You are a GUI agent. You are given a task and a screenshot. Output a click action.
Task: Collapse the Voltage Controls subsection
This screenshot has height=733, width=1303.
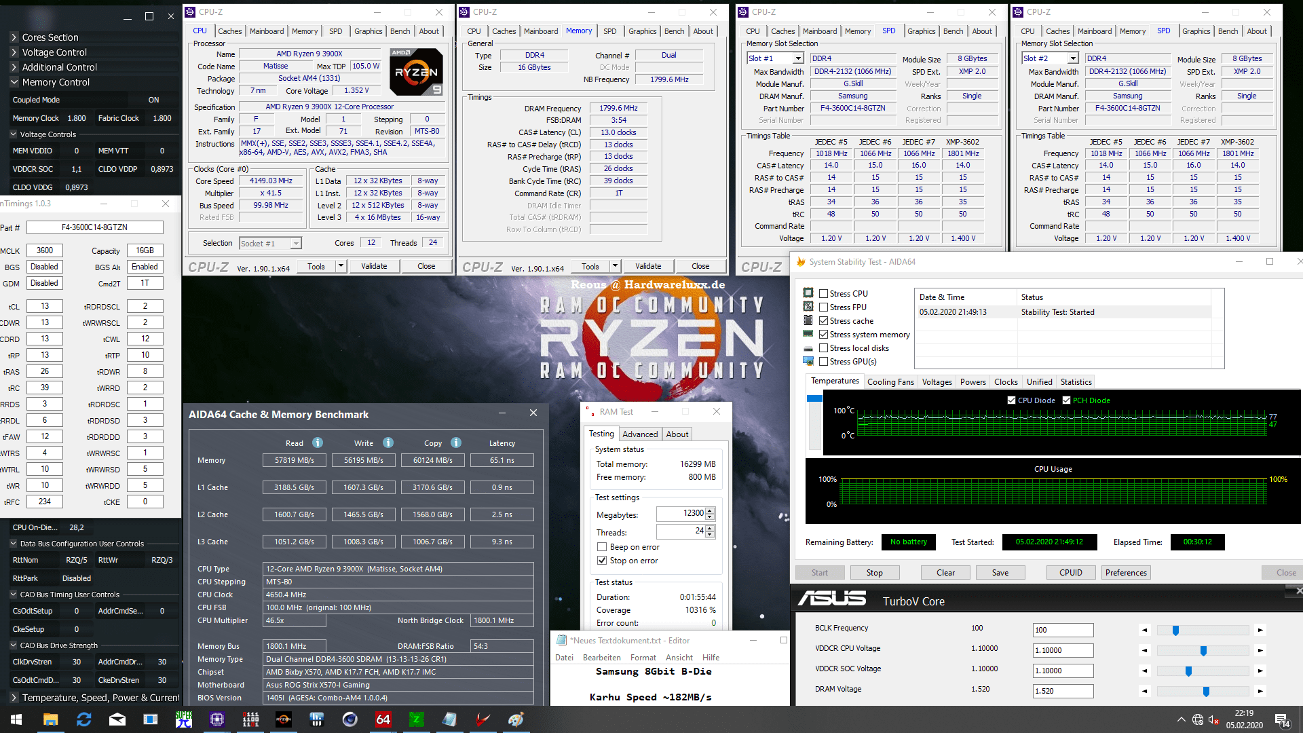coord(13,134)
